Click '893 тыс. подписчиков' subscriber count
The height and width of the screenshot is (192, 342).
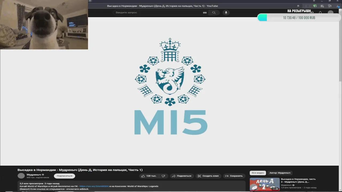click(38, 178)
